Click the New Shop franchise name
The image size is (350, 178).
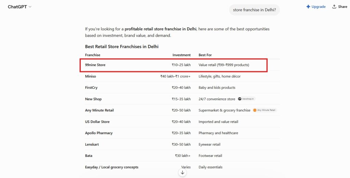coord(93,99)
